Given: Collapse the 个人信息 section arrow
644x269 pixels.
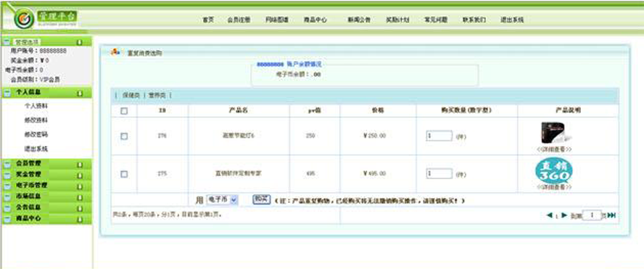Looking at the screenshot, I should coord(80,94).
